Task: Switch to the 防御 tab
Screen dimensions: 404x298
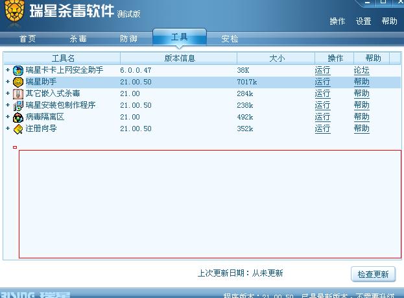Action: pyautogui.click(x=128, y=39)
